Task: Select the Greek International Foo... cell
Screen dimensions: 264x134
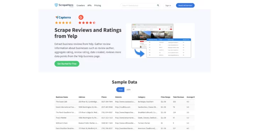Action: point(66,107)
